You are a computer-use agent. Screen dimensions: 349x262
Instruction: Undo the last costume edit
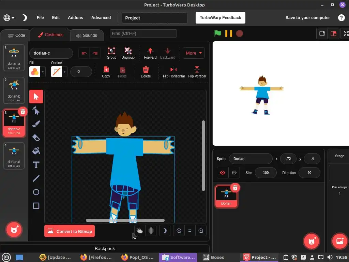coord(84,53)
